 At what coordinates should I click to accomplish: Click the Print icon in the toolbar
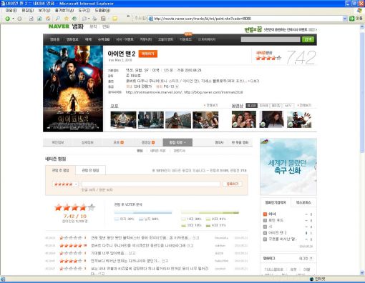click(94, 19)
